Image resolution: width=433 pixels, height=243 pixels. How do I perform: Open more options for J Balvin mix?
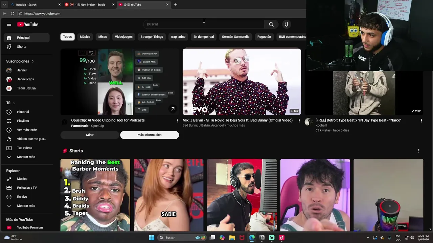click(299, 120)
